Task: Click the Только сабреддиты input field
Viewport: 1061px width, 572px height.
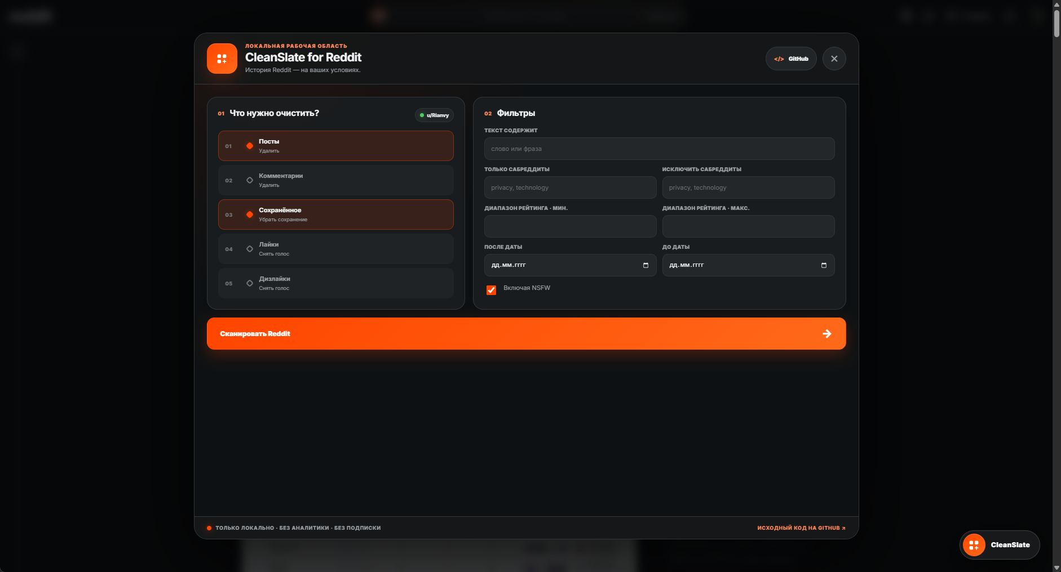Action: pyautogui.click(x=571, y=187)
